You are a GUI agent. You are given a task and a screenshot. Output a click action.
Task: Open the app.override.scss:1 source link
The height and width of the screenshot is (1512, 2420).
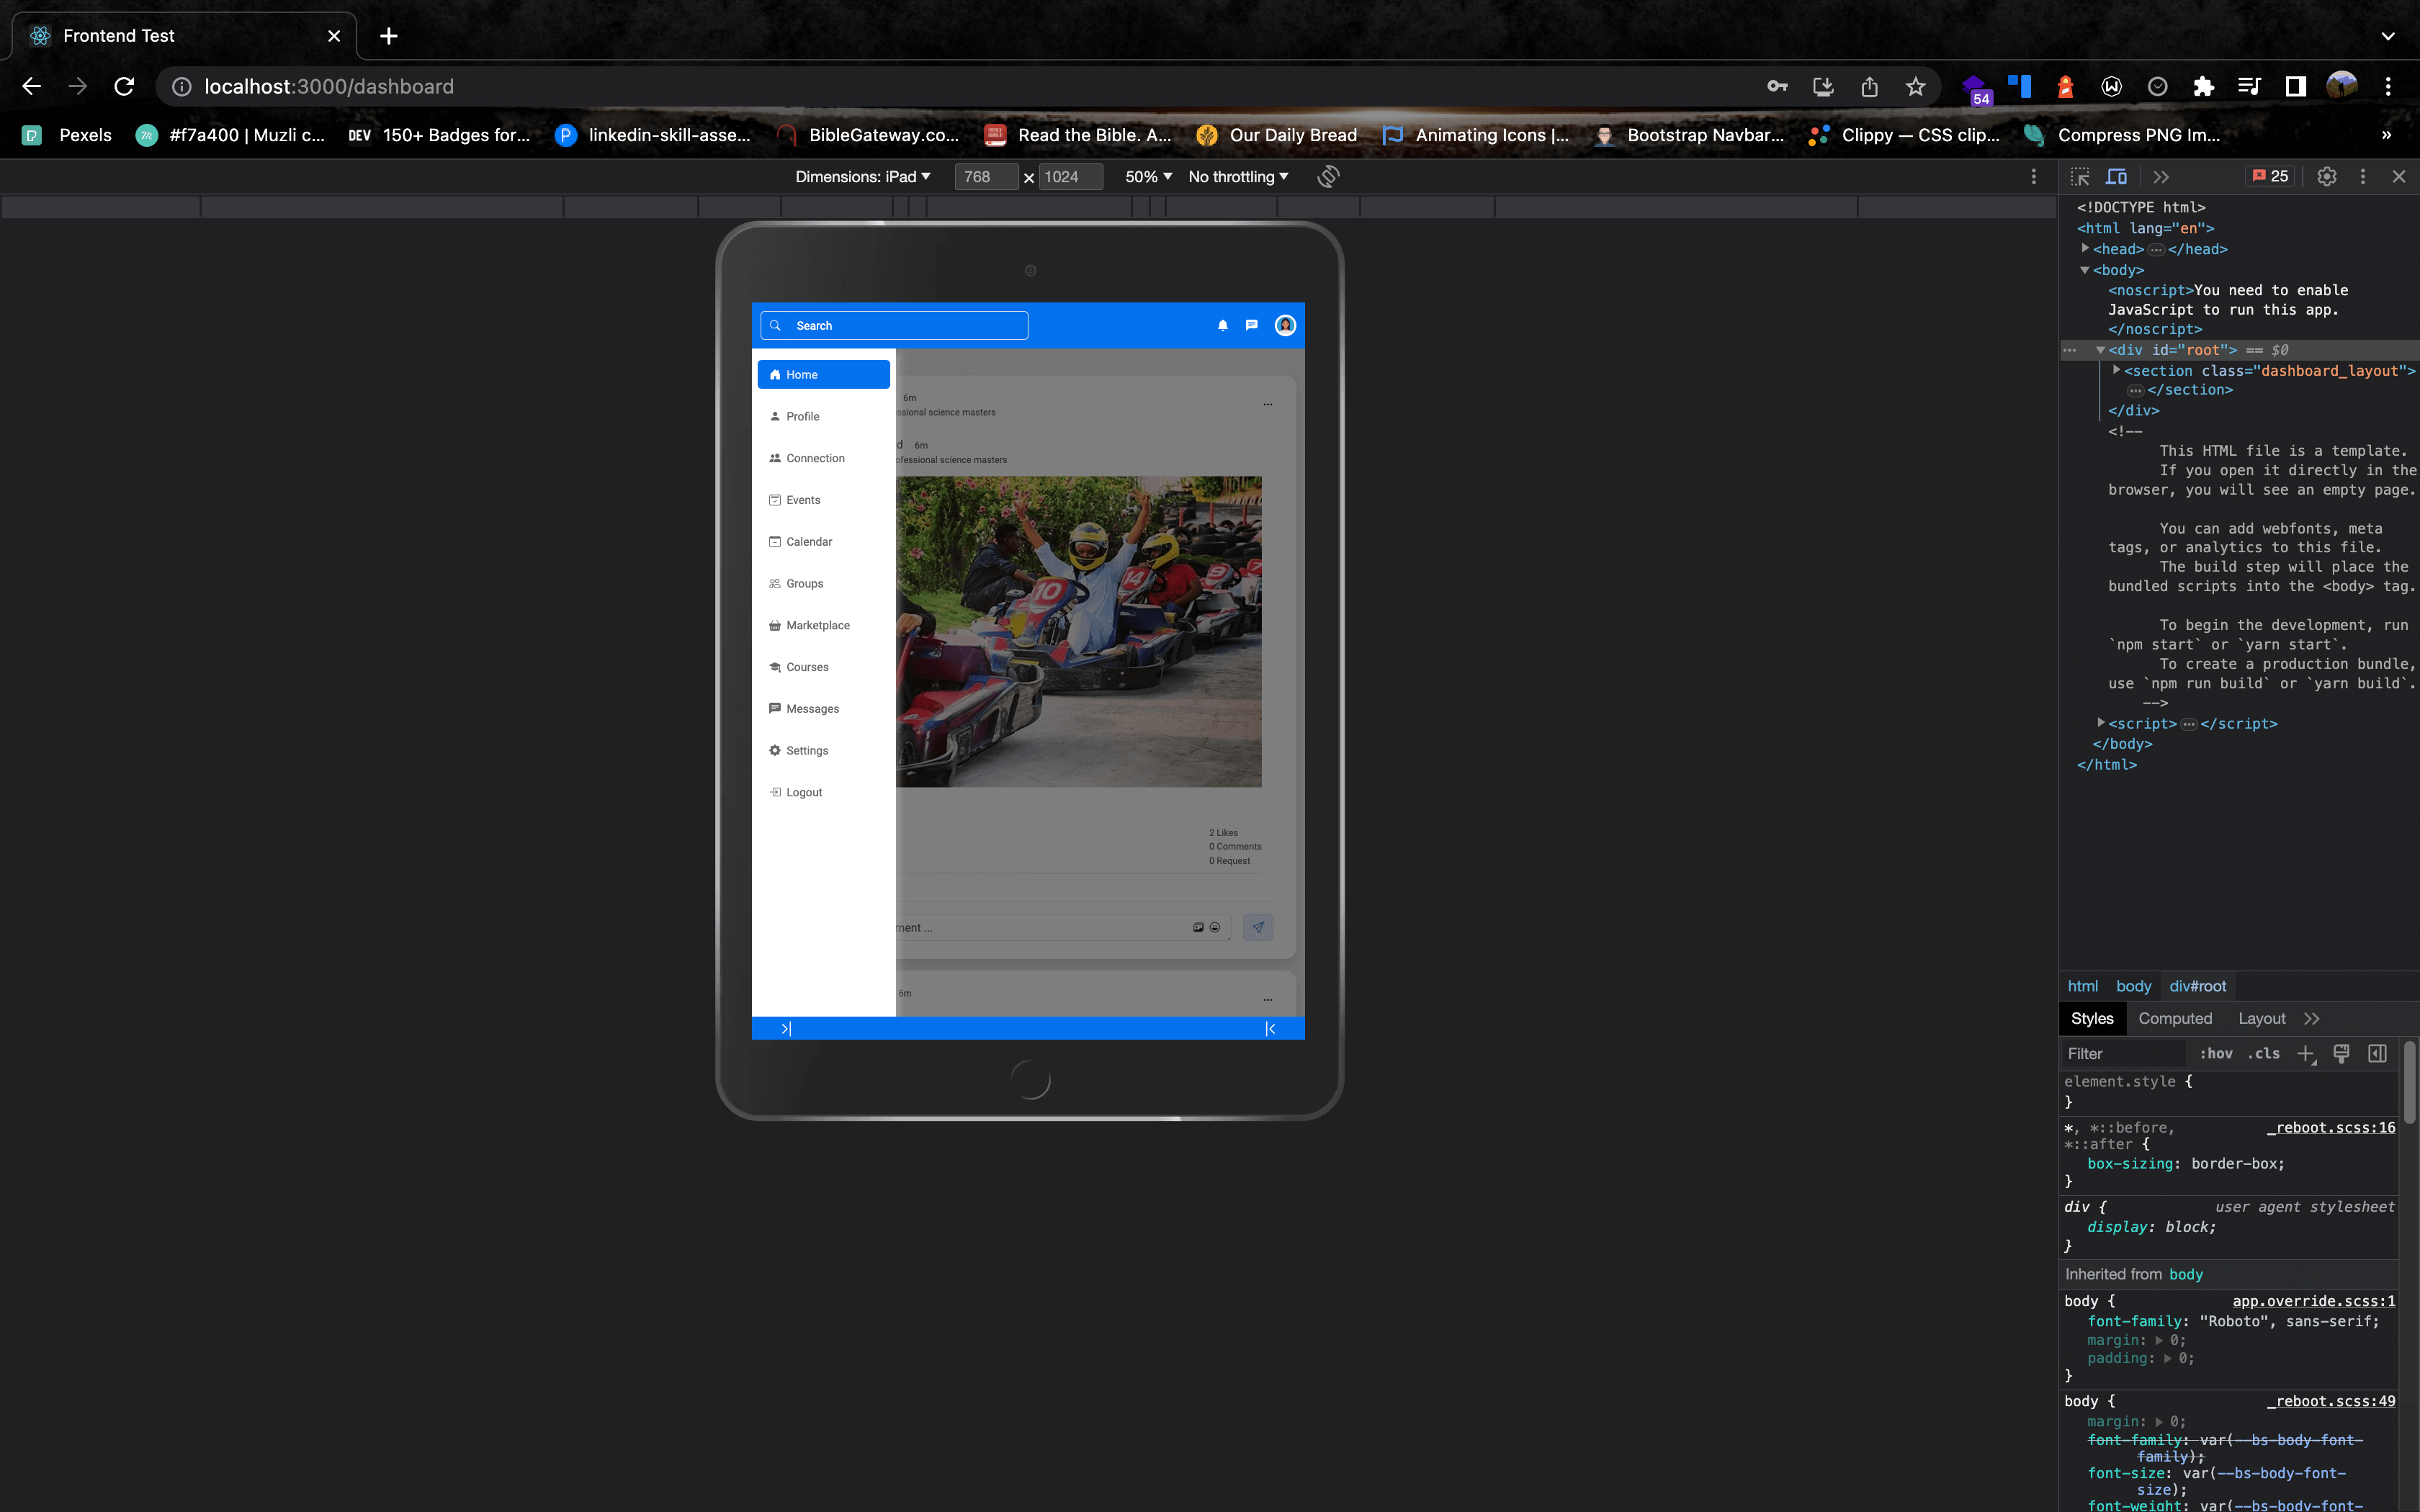tap(2314, 1301)
